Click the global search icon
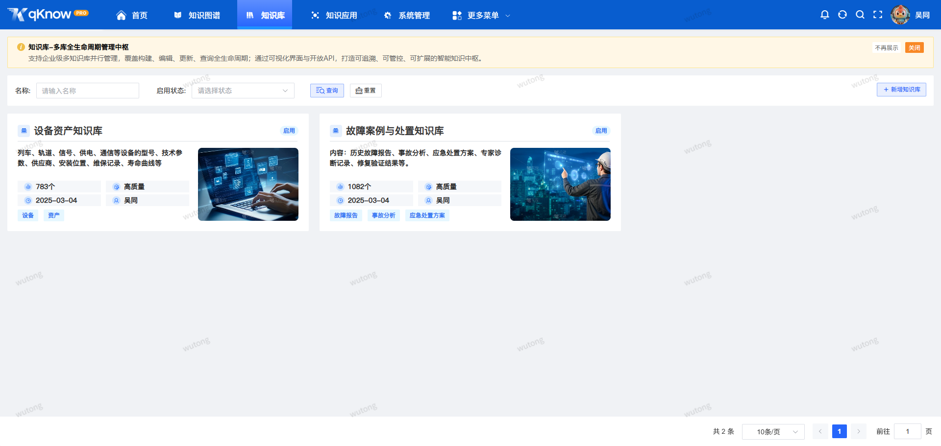941x446 pixels. pos(860,15)
